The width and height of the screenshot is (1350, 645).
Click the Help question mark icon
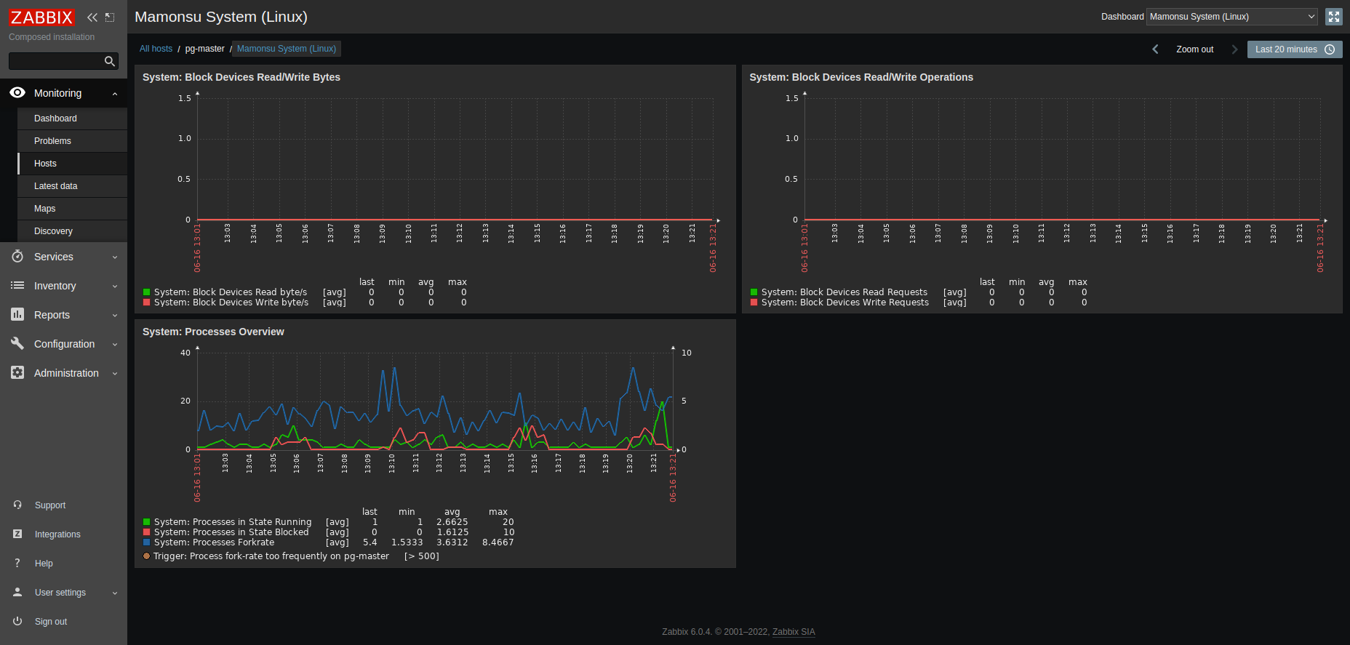click(x=17, y=563)
